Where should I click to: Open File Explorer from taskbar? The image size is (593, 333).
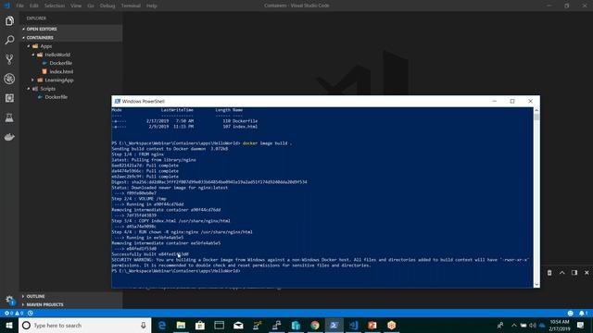coord(181,325)
